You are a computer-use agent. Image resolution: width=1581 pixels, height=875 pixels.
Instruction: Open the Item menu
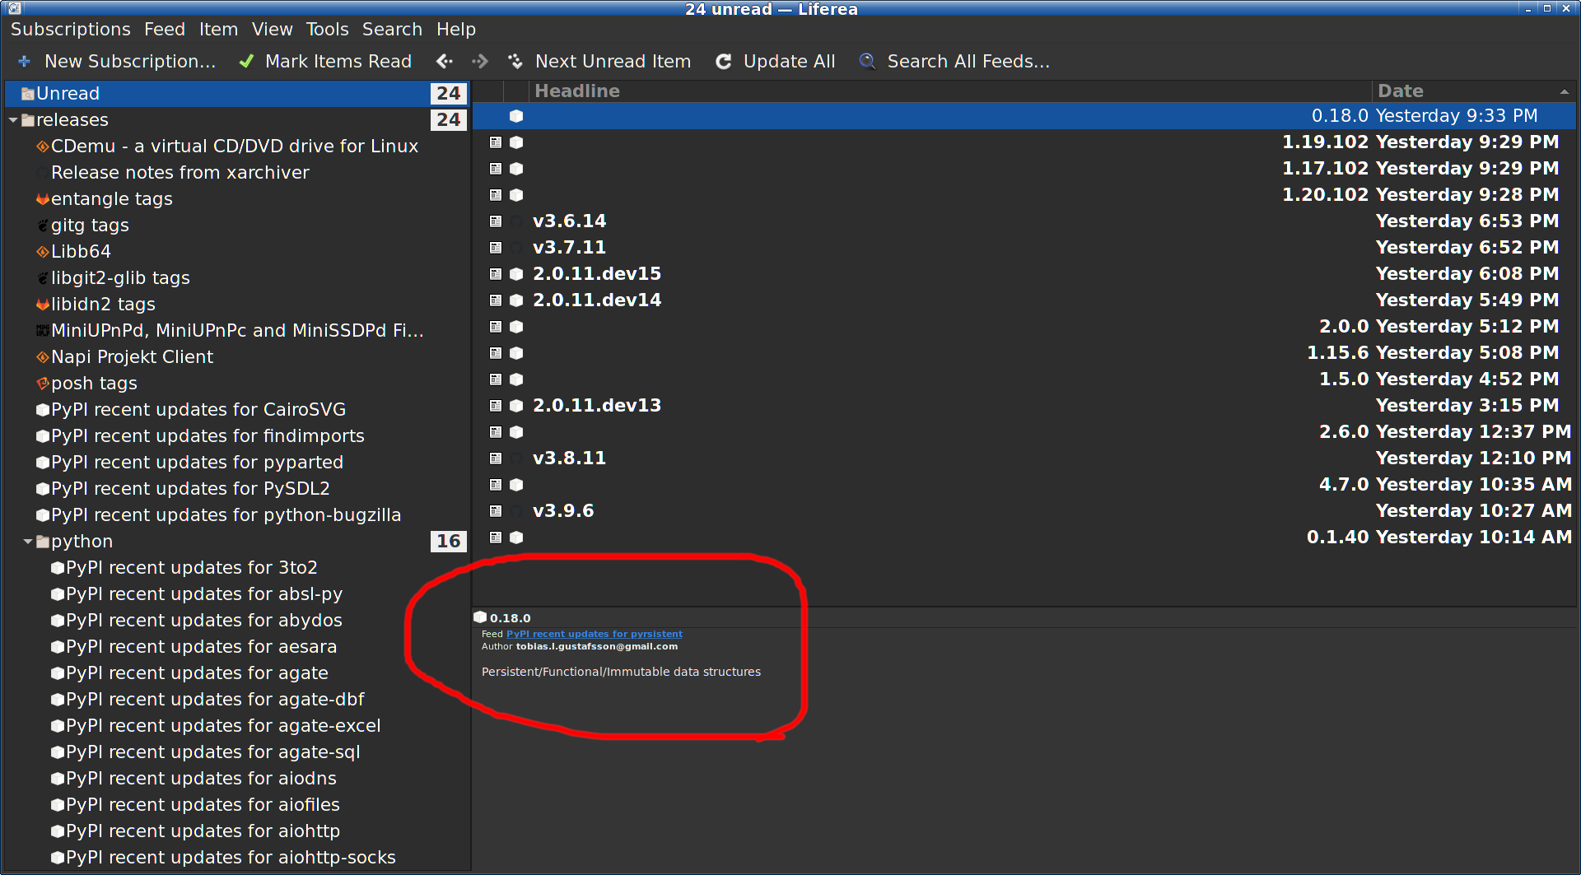tap(218, 30)
